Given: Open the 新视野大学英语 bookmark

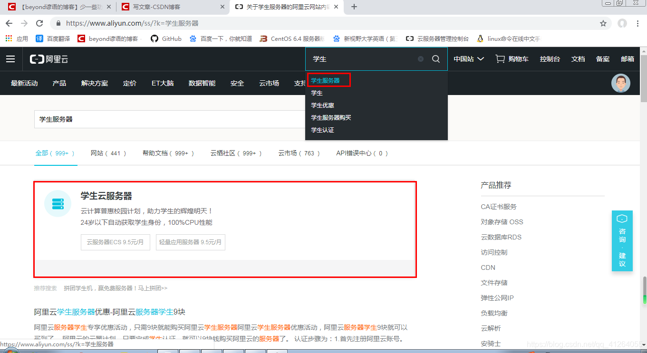Looking at the screenshot, I should coord(365,38).
